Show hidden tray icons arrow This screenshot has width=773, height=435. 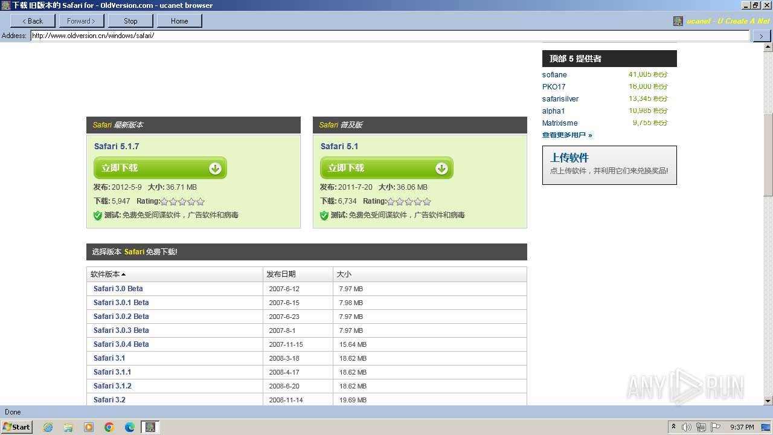[673, 427]
